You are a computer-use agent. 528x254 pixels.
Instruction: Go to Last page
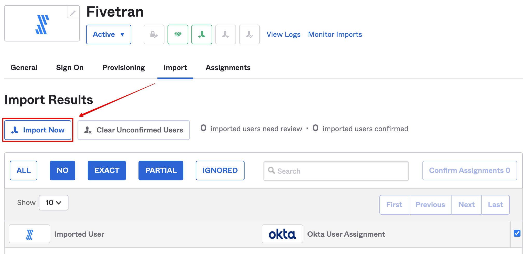495,205
